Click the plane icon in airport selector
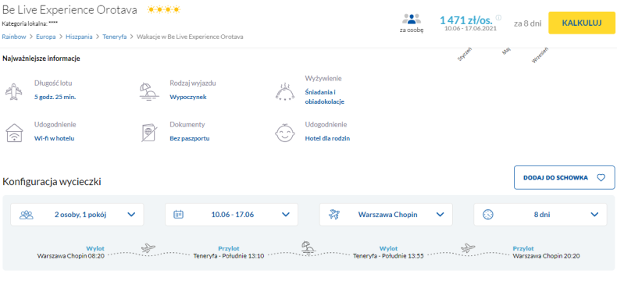This screenshot has width=617, height=281. [334, 215]
